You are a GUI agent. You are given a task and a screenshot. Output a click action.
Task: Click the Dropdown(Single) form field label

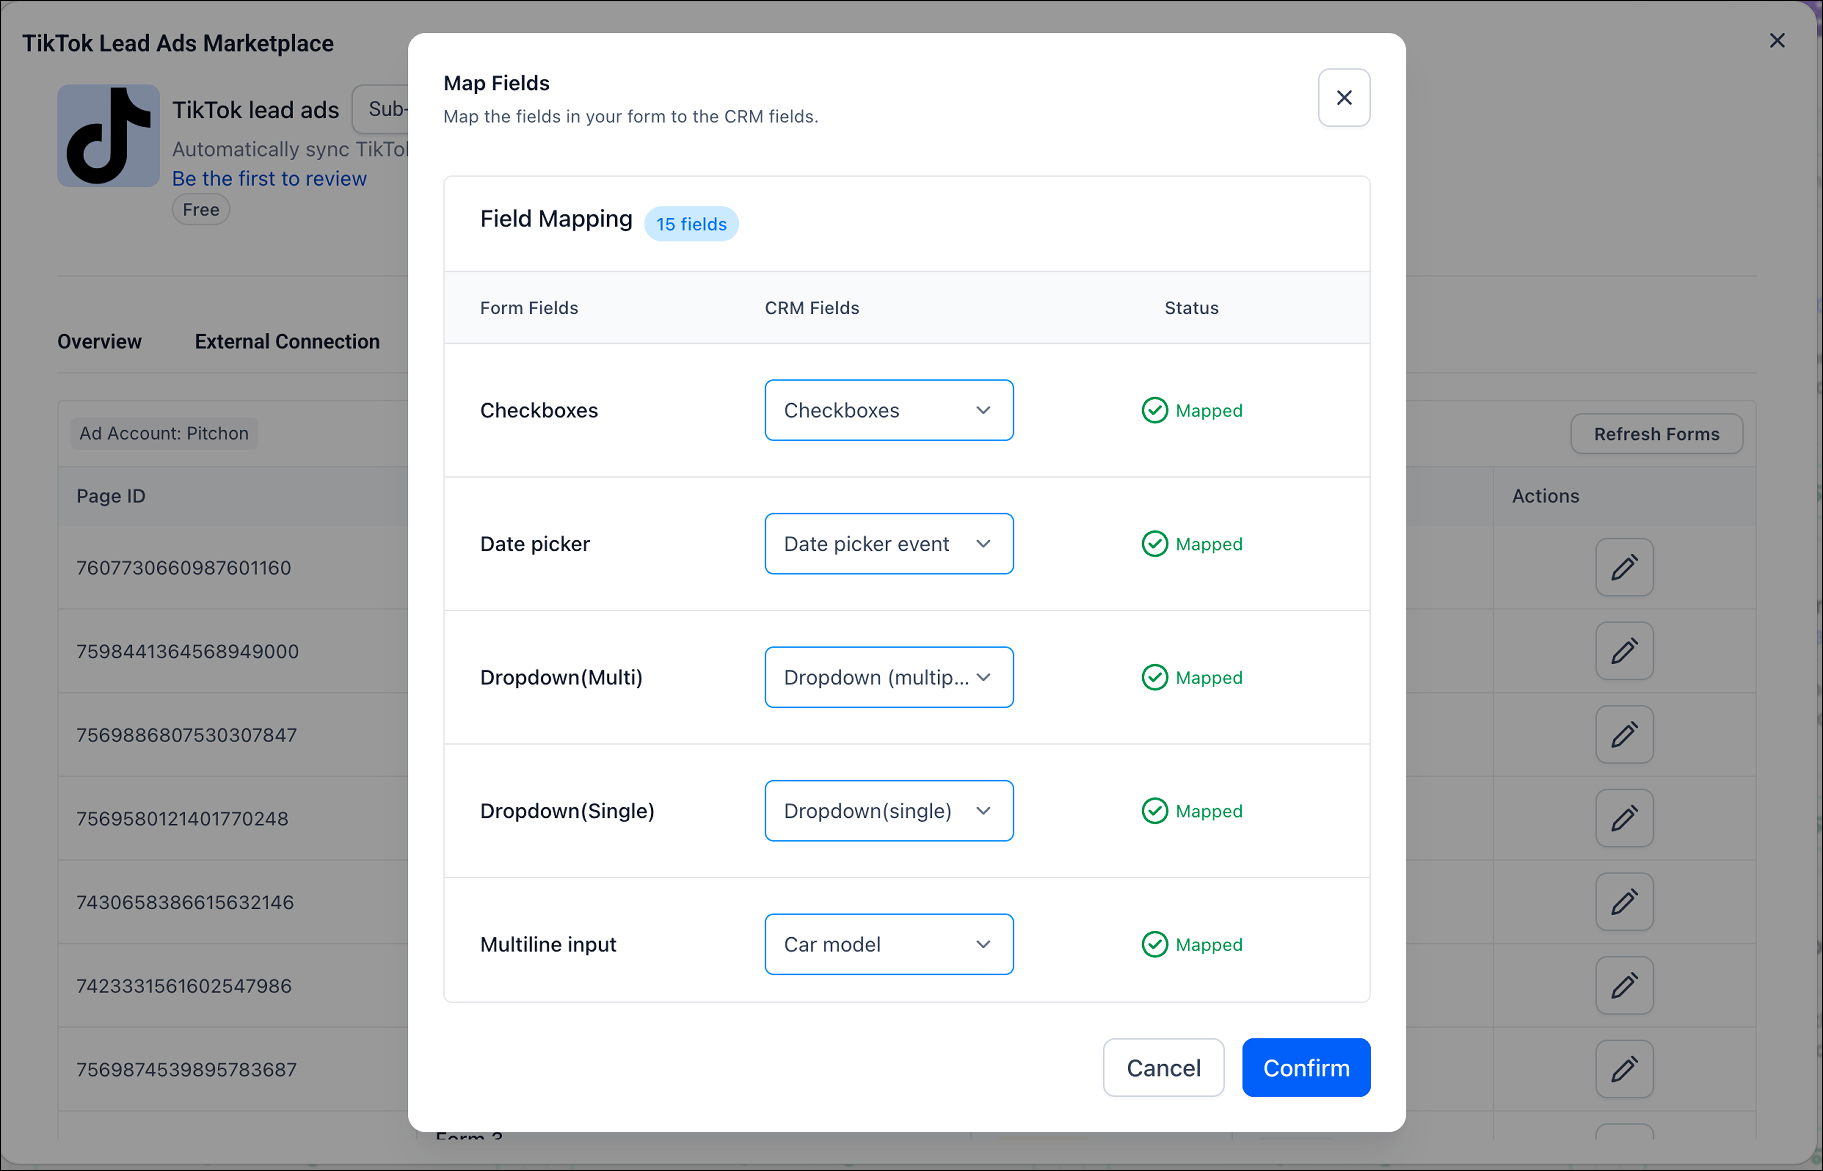coord(567,811)
